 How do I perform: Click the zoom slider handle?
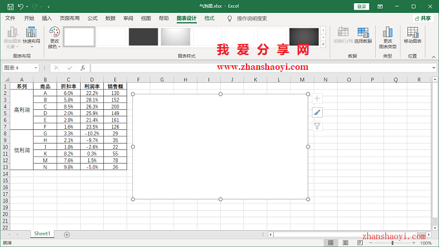point(393,242)
